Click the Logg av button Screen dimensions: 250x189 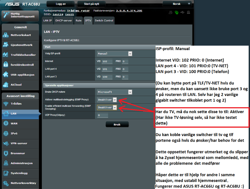point(61,4)
